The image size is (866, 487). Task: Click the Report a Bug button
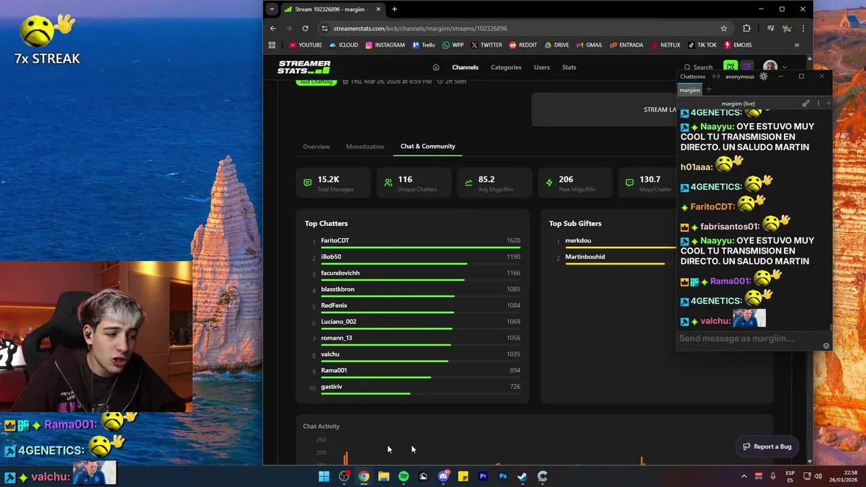click(x=767, y=446)
